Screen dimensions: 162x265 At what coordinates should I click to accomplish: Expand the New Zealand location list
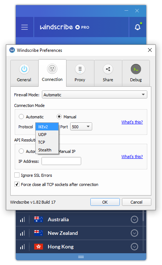pyautogui.click(x=134, y=233)
